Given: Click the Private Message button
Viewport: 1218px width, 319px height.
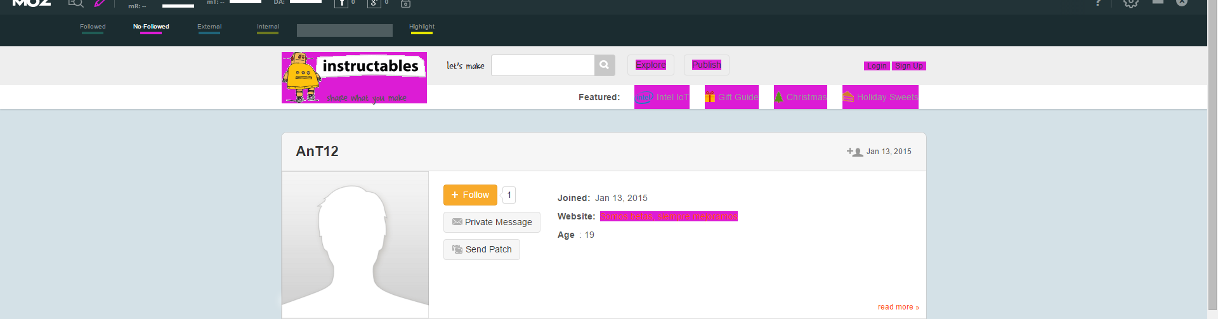Looking at the screenshot, I should (492, 222).
